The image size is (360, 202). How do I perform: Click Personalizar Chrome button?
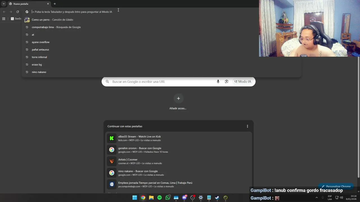coord(336,186)
